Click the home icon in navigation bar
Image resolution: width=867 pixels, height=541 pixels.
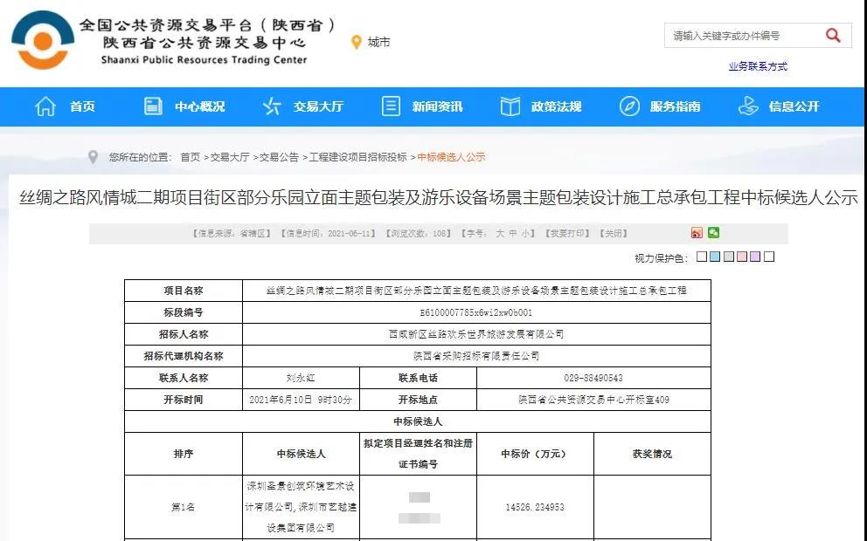click(45, 106)
